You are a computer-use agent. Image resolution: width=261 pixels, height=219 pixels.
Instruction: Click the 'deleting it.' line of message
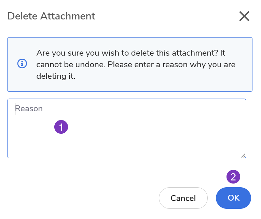[56, 76]
